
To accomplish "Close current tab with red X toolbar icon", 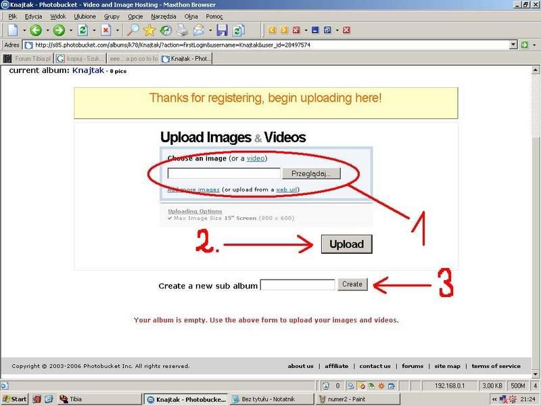I will [296, 30].
